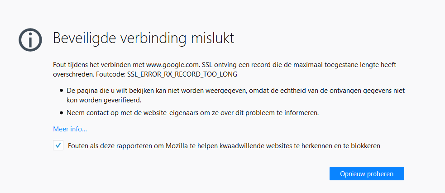Click the "Beveiligde verbinding mislukt" heading
This screenshot has height=193, width=445.
coord(144,38)
